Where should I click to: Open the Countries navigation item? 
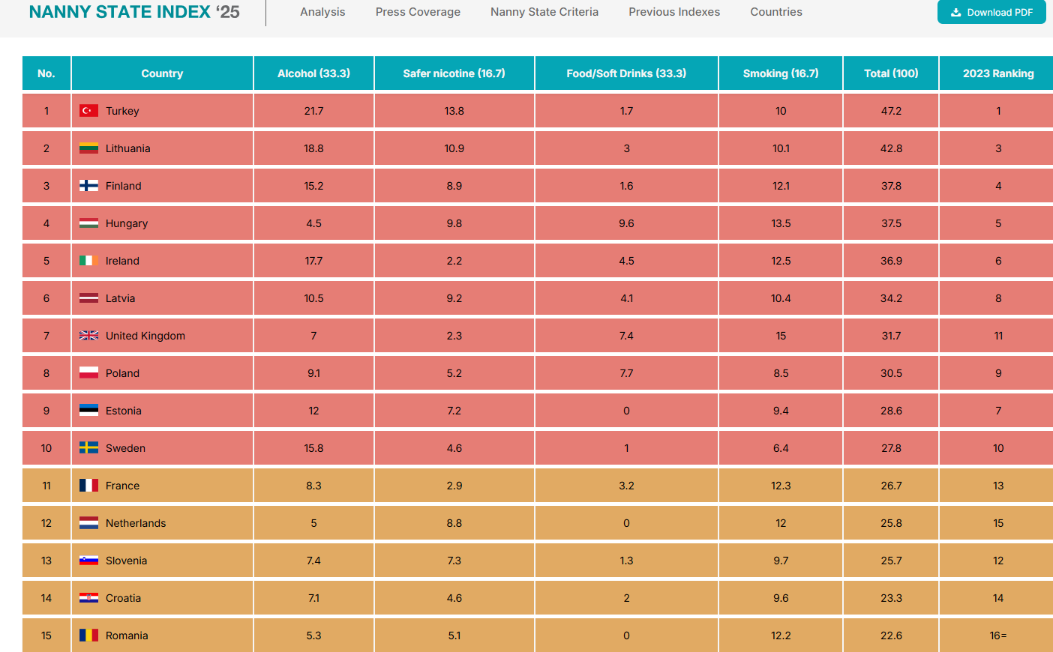tap(776, 12)
